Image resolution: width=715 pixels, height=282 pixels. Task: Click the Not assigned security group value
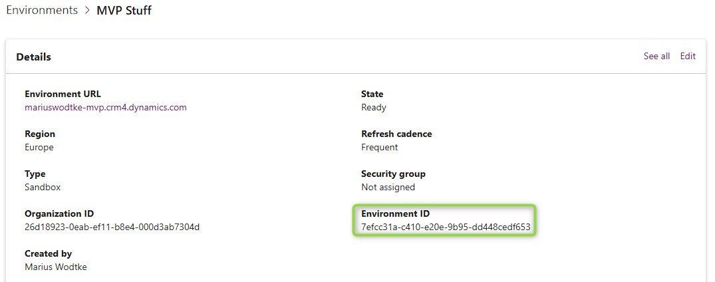[388, 187]
